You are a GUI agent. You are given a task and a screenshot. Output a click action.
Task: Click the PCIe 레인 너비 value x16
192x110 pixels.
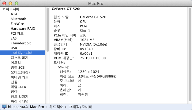point(83,35)
